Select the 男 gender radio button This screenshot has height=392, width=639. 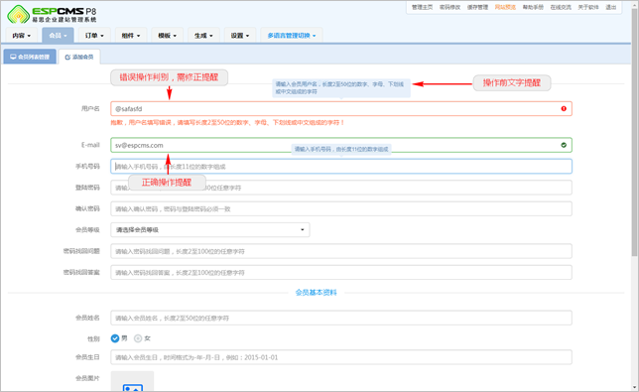coord(115,338)
